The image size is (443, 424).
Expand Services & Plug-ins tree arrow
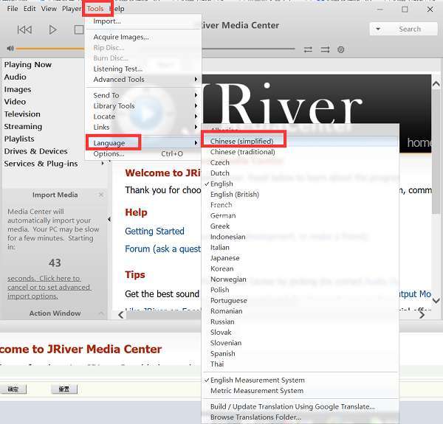click(x=103, y=163)
